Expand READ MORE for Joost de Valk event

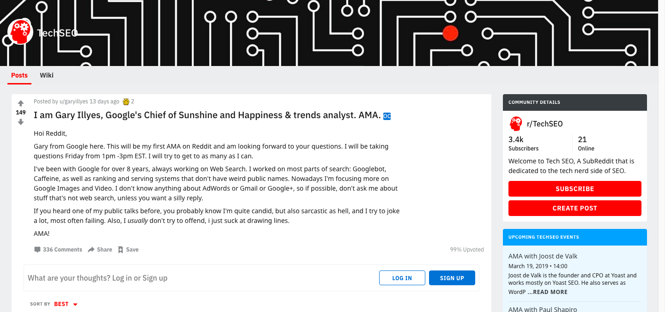[x=547, y=292]
